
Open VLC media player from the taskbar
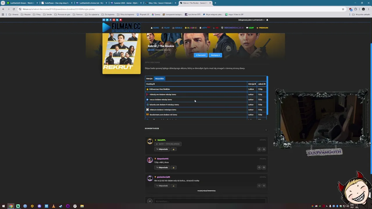pyautogui.click(x=53, y=206)
